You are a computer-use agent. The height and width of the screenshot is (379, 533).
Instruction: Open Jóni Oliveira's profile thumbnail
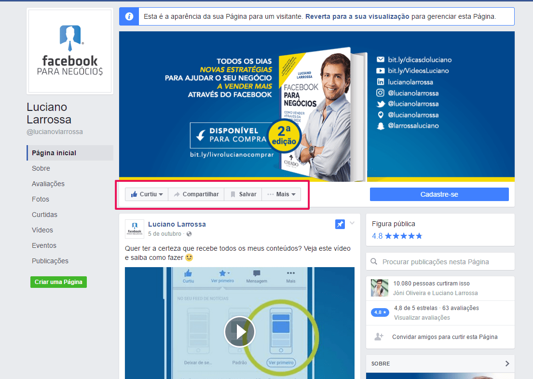pos(380,288)
